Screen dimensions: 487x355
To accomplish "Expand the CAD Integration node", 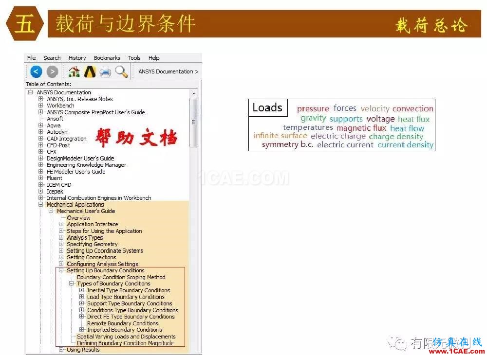I will pyautogui.click(x=41, y=139).
